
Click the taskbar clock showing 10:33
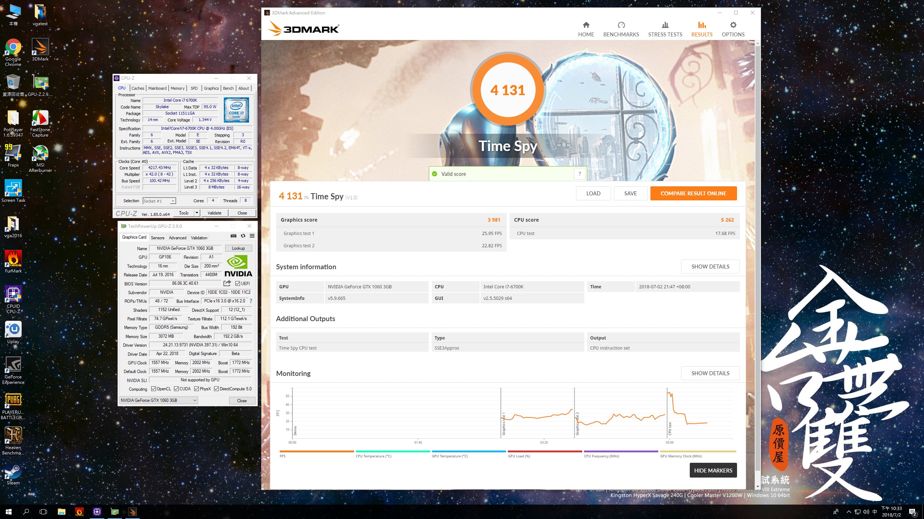point(891,511)
